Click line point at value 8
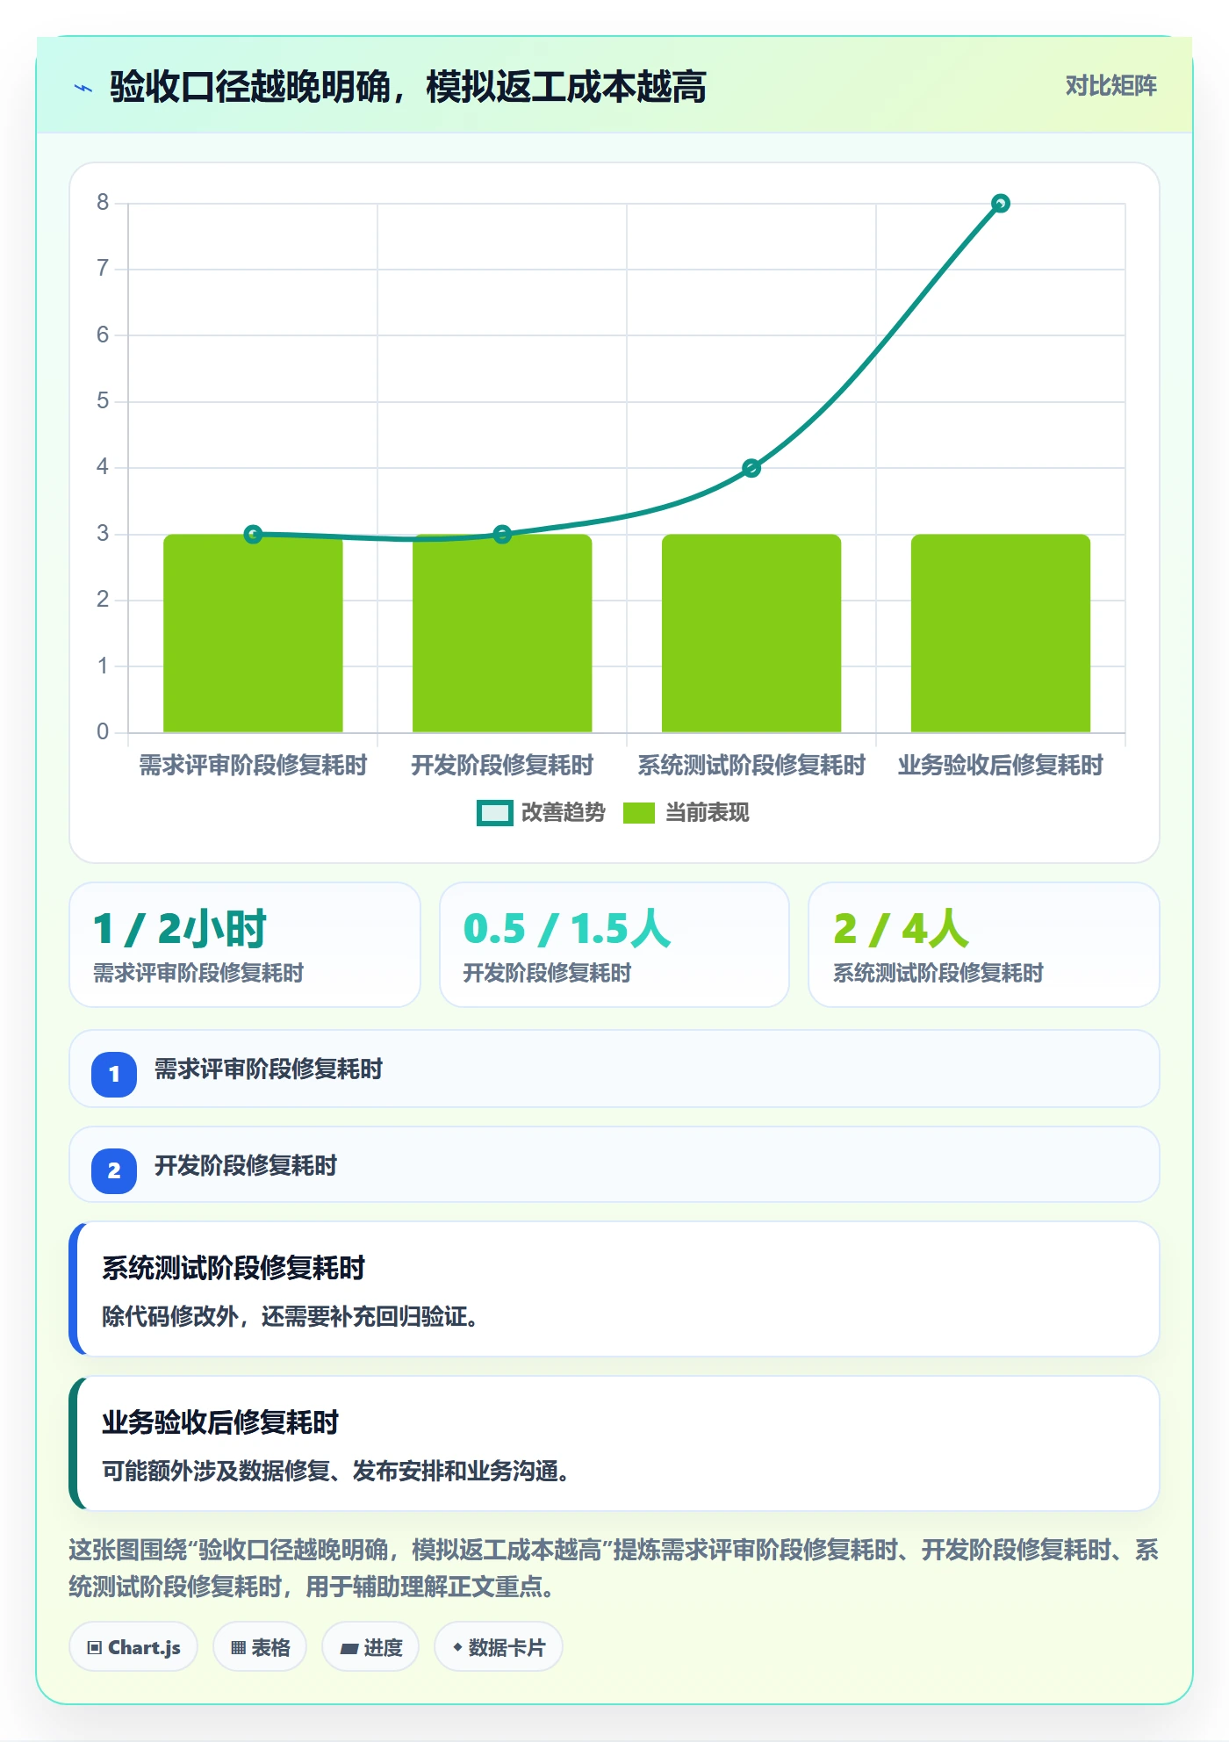The height and width of the screenshot is (1742, 1229). (x=1000, y=204)
